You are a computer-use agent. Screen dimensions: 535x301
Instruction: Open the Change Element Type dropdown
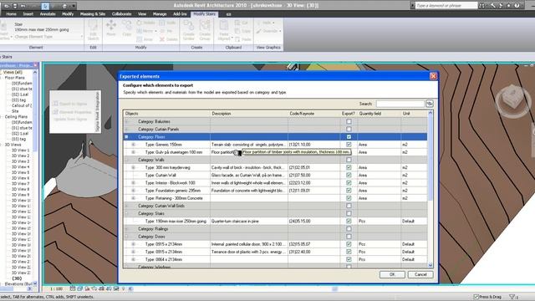[x=48, y=37]
